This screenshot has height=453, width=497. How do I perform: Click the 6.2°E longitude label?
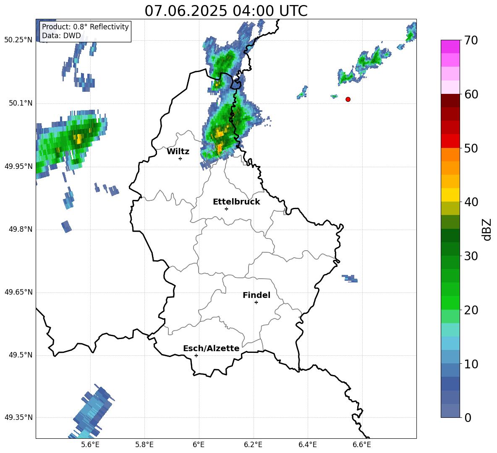coord(253,445)
